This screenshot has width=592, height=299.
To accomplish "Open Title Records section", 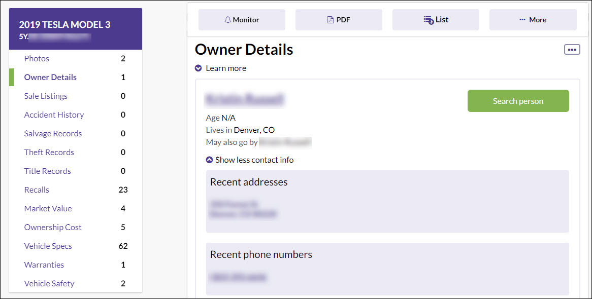I will point(48,171).
